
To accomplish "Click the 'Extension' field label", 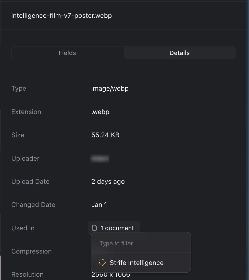I will tap(26, 112).
